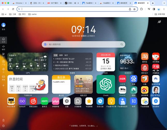Click the magnifier search button
The width and height of the screenshot is (167, 130).
click(x=122, y=44)
